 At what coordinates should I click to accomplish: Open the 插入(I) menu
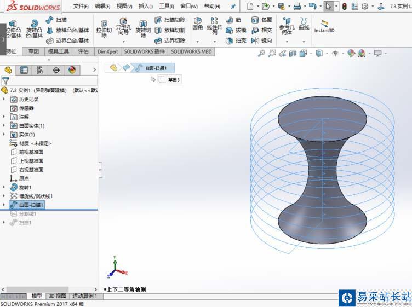(x=146, y=6)
